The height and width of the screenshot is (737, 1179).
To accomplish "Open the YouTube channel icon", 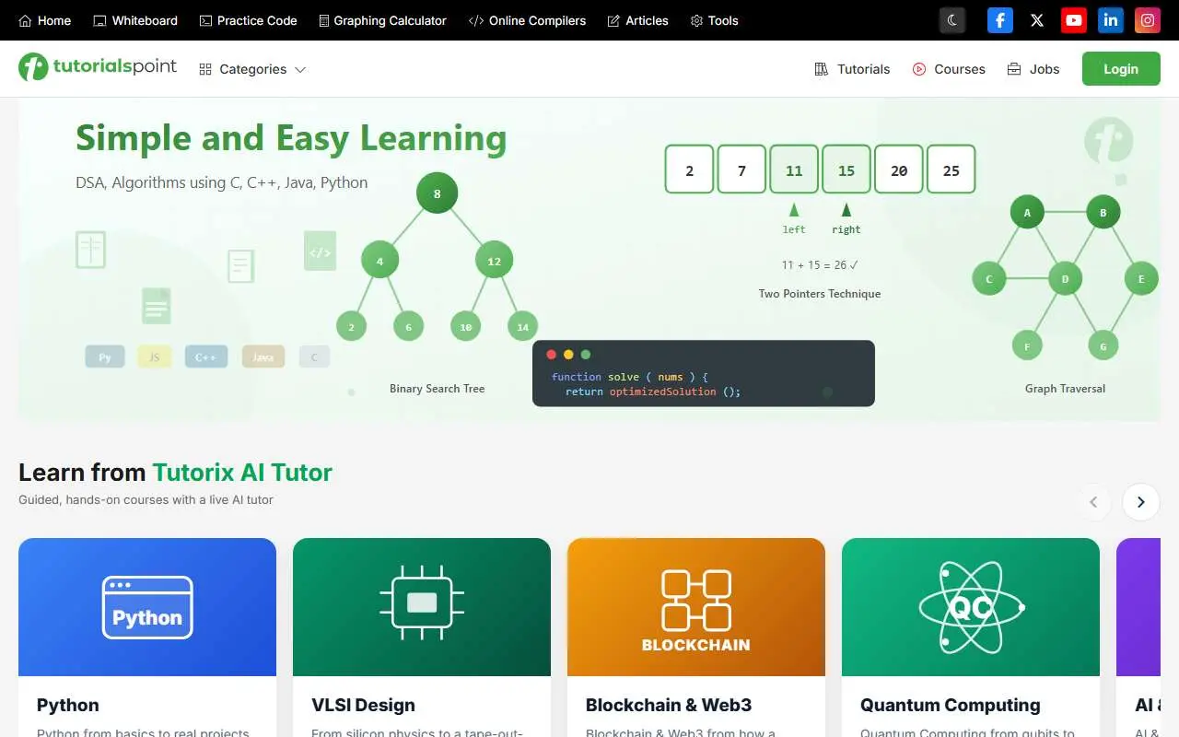I will [1074, 20].
